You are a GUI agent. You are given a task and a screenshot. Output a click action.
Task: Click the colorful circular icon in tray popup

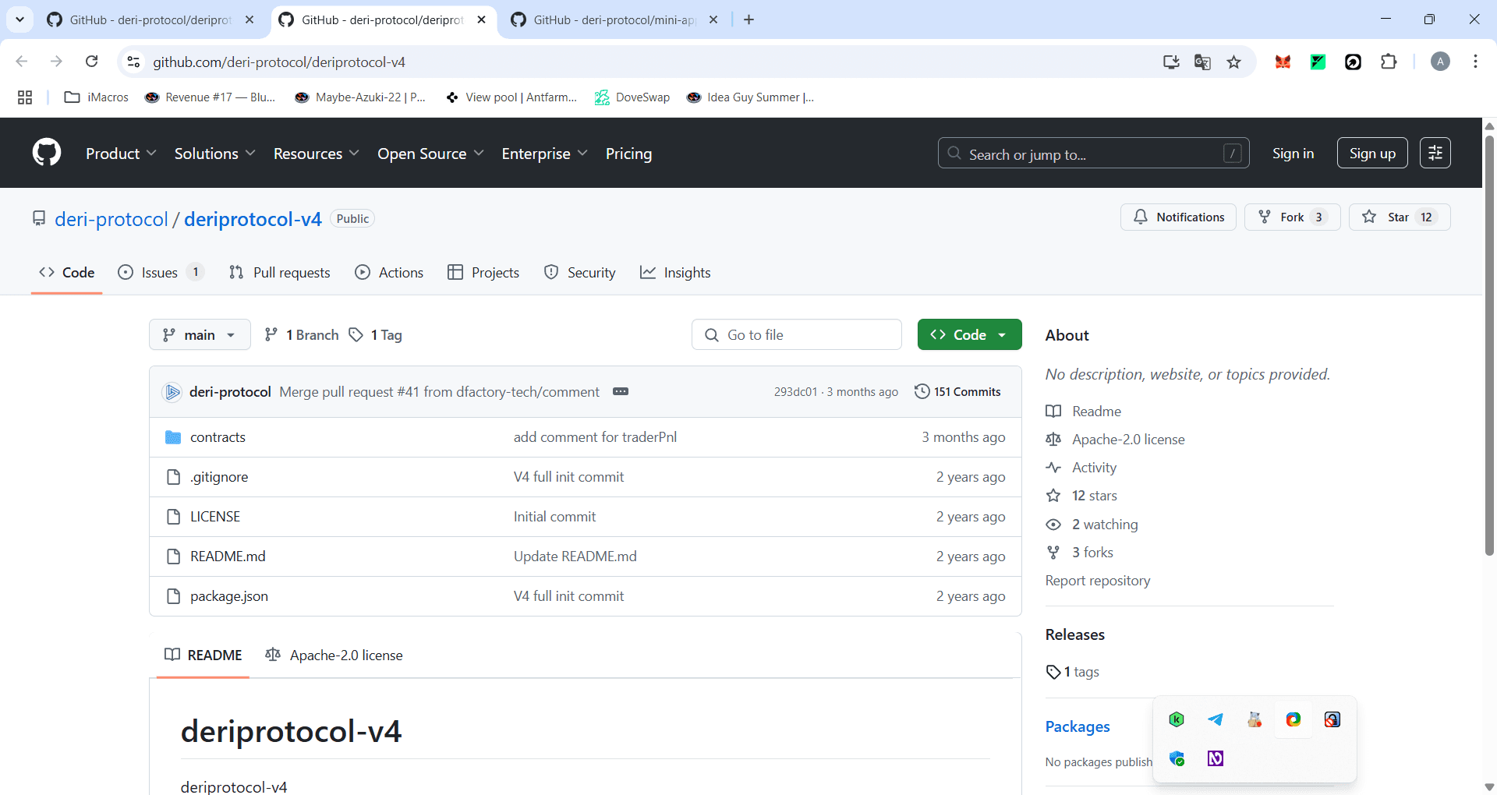1294,719
